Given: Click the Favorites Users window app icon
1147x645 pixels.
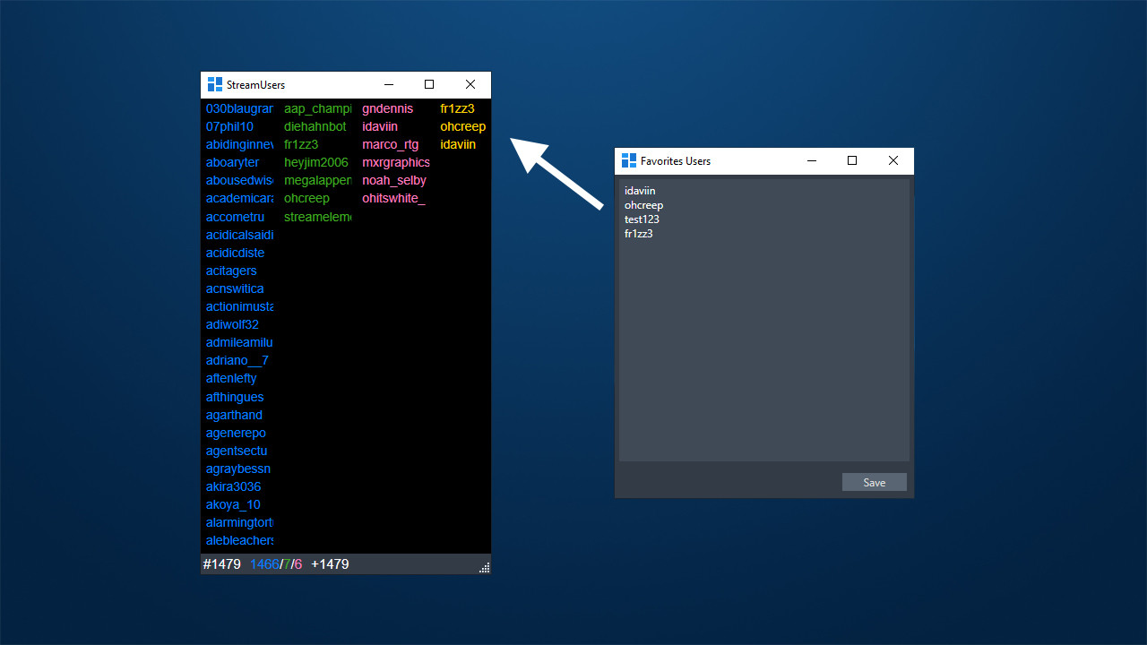Looking at the screenshot, I should pos(628,161).
